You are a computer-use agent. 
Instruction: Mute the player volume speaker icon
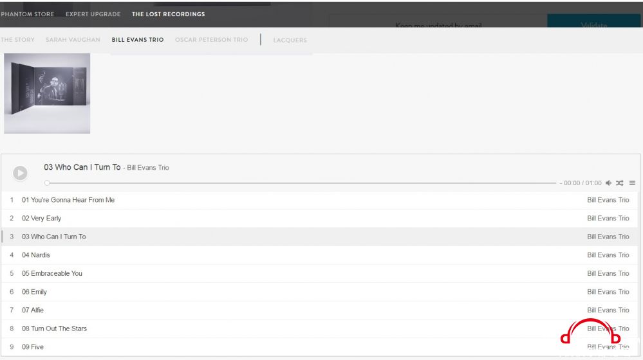pos(608,183)
